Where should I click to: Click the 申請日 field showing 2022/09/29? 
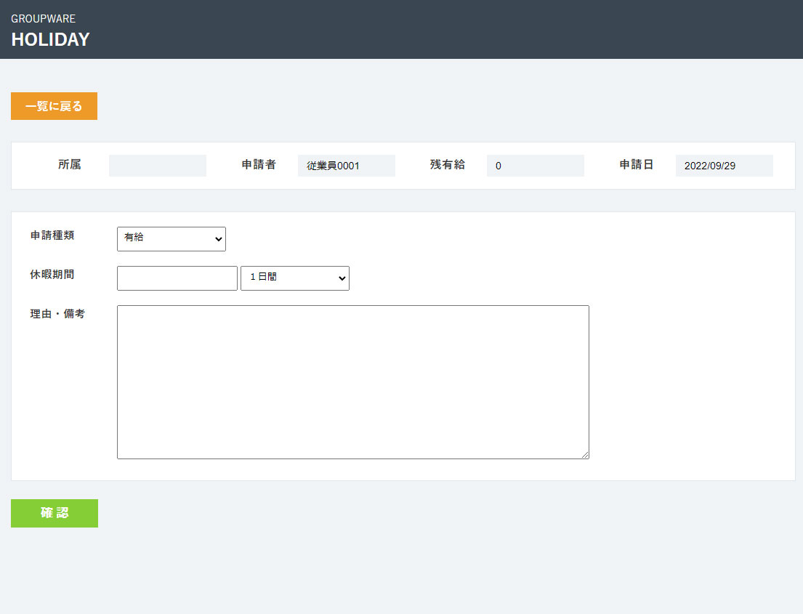tap(724, 166)
